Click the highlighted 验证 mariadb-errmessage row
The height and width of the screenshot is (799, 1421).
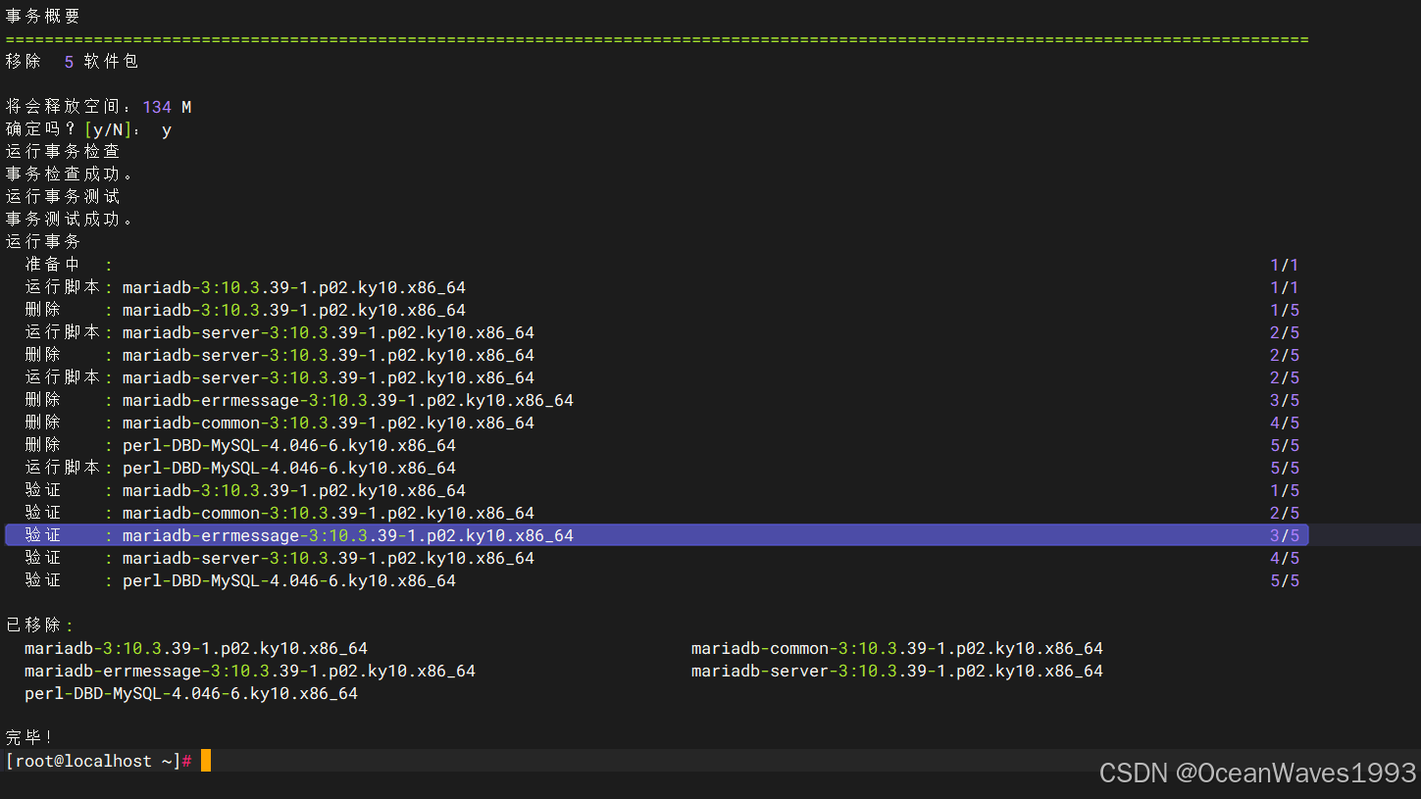(657, 535)
